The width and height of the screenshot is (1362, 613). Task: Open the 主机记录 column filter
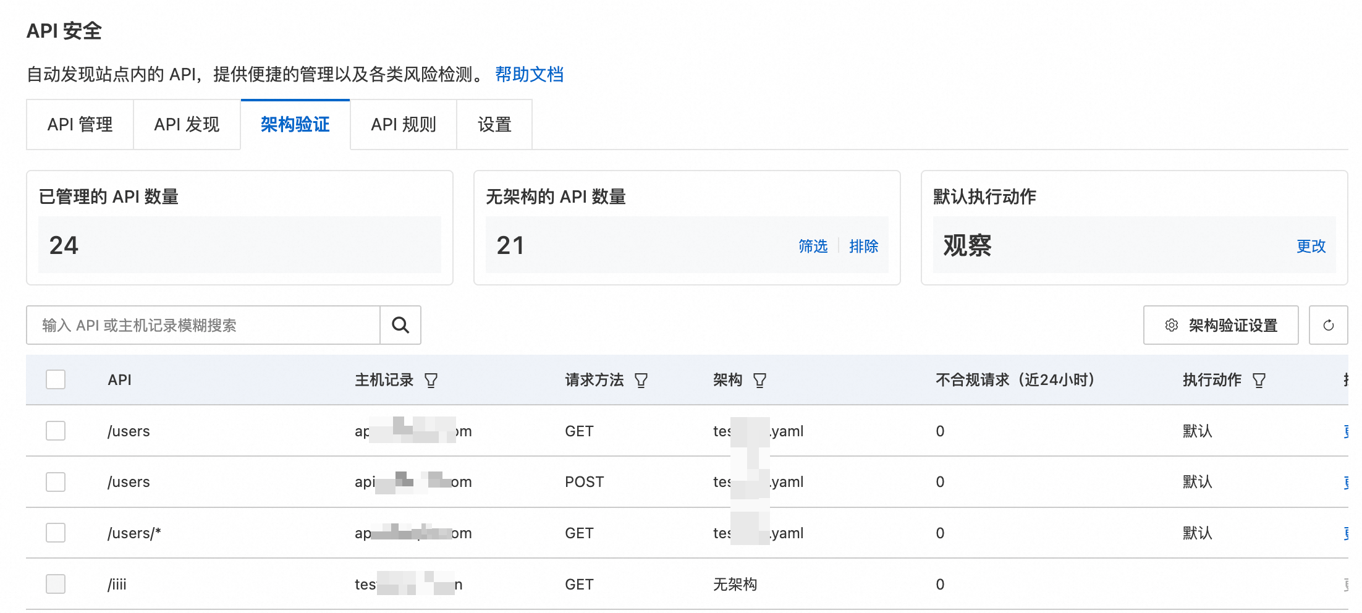pyautogui.click(x=431, y=380)
